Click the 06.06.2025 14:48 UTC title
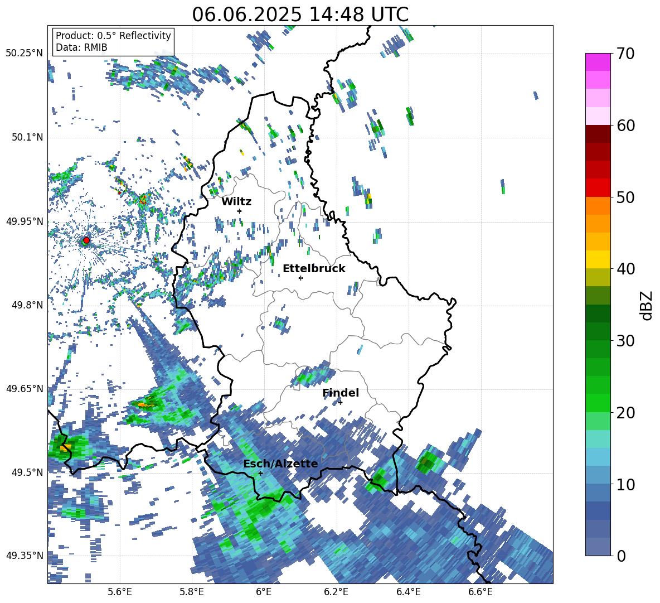Screen dimensions: 660x603 point(300,15)
